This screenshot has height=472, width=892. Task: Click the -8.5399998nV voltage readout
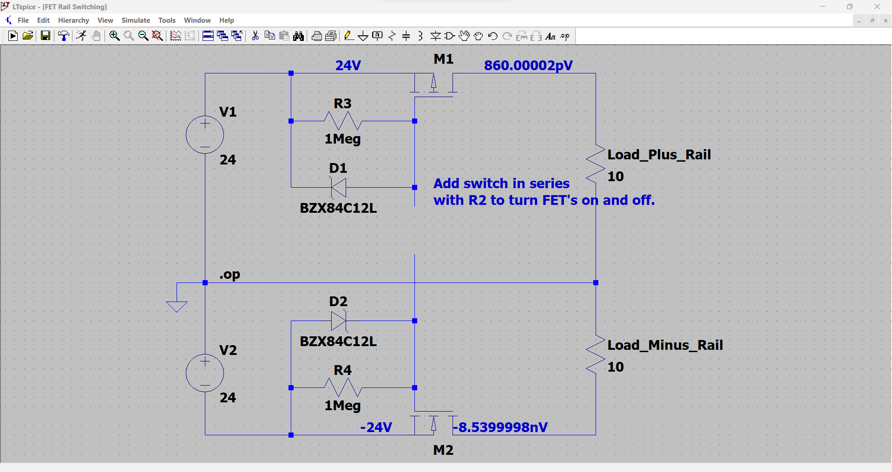pyautogui.click(x=501, y=427)
